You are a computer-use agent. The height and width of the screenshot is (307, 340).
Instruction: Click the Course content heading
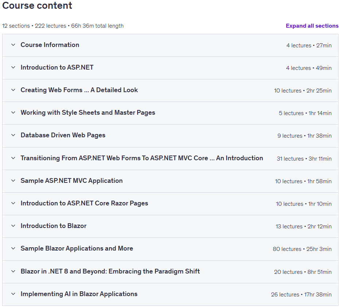coord(37,5)
